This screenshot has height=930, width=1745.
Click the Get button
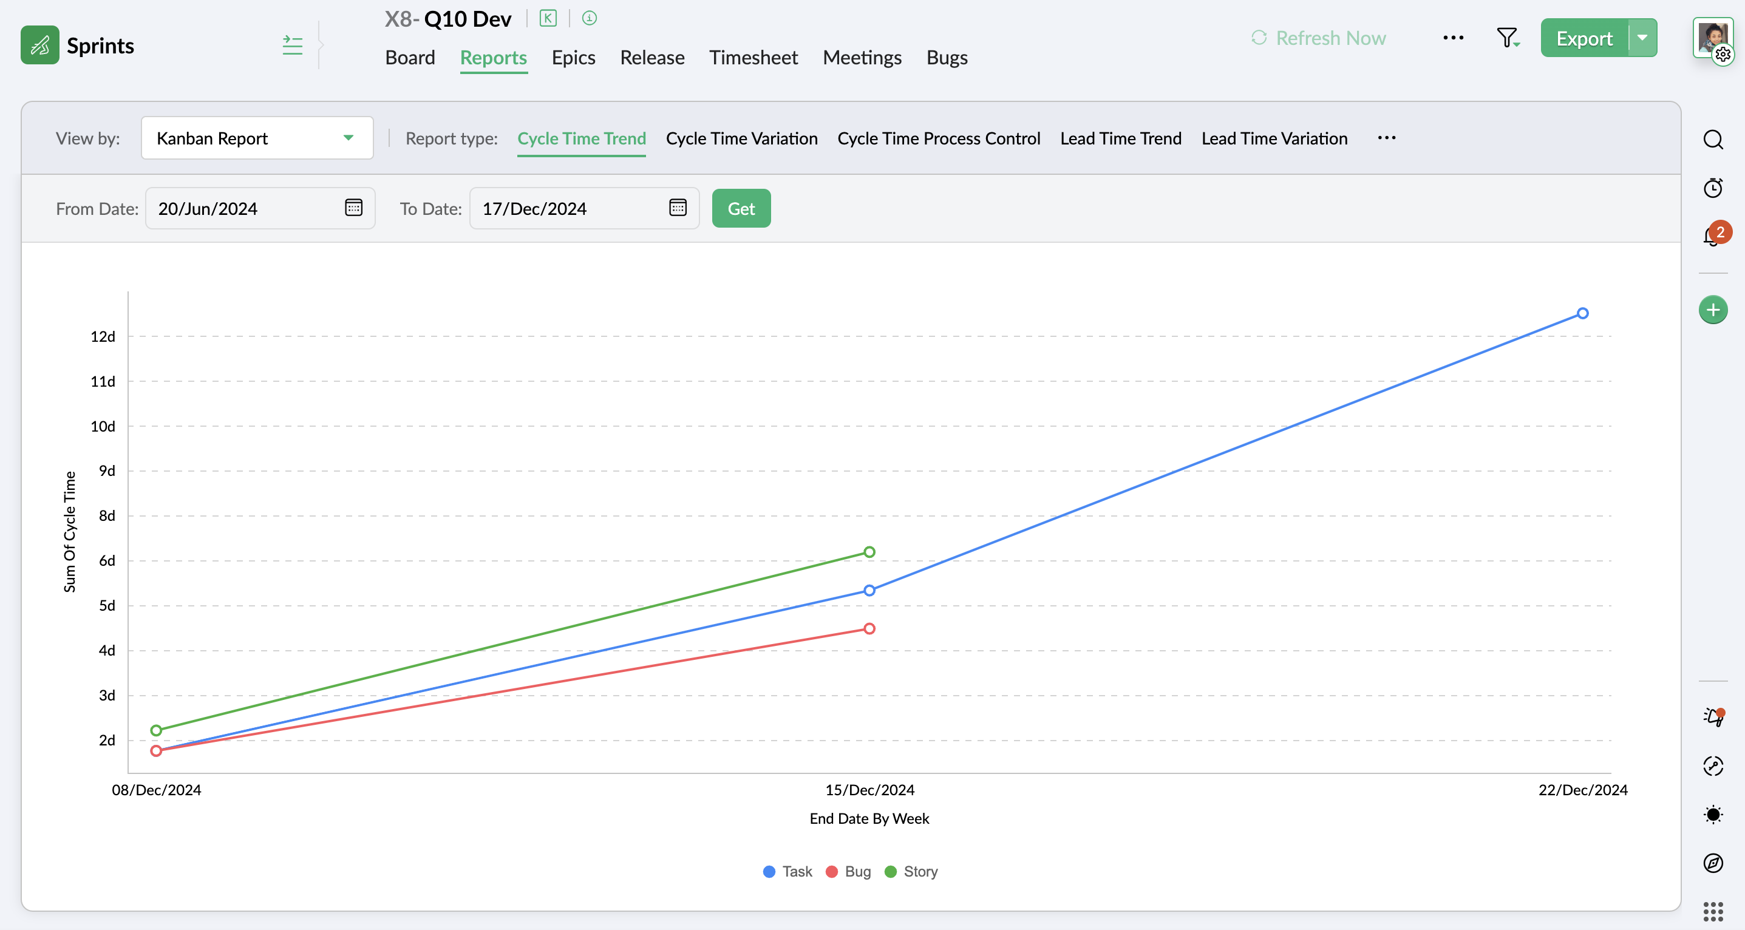click(x=741, y=209)
